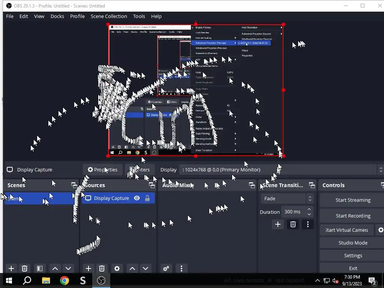Viewport: 384px width, 288px height.
Task: Click the preview canvas display capture
Action: [x=196, y=90]
